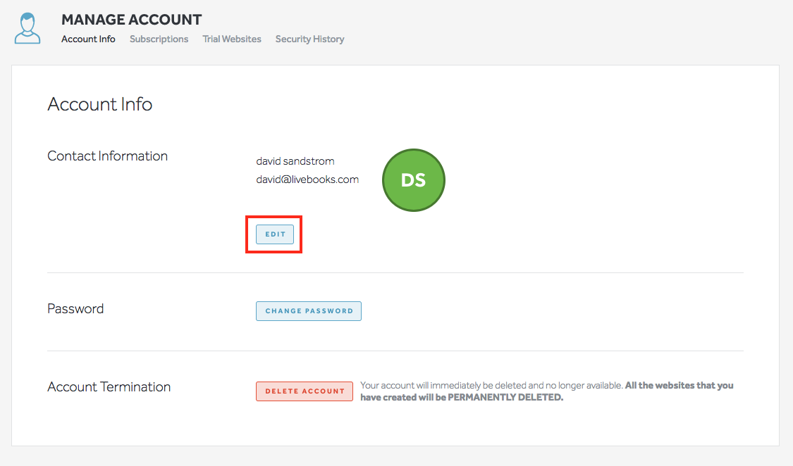Screen dimensions: 793x466
Task: Click the large Account Info heading
Action: tap(99, 105)
